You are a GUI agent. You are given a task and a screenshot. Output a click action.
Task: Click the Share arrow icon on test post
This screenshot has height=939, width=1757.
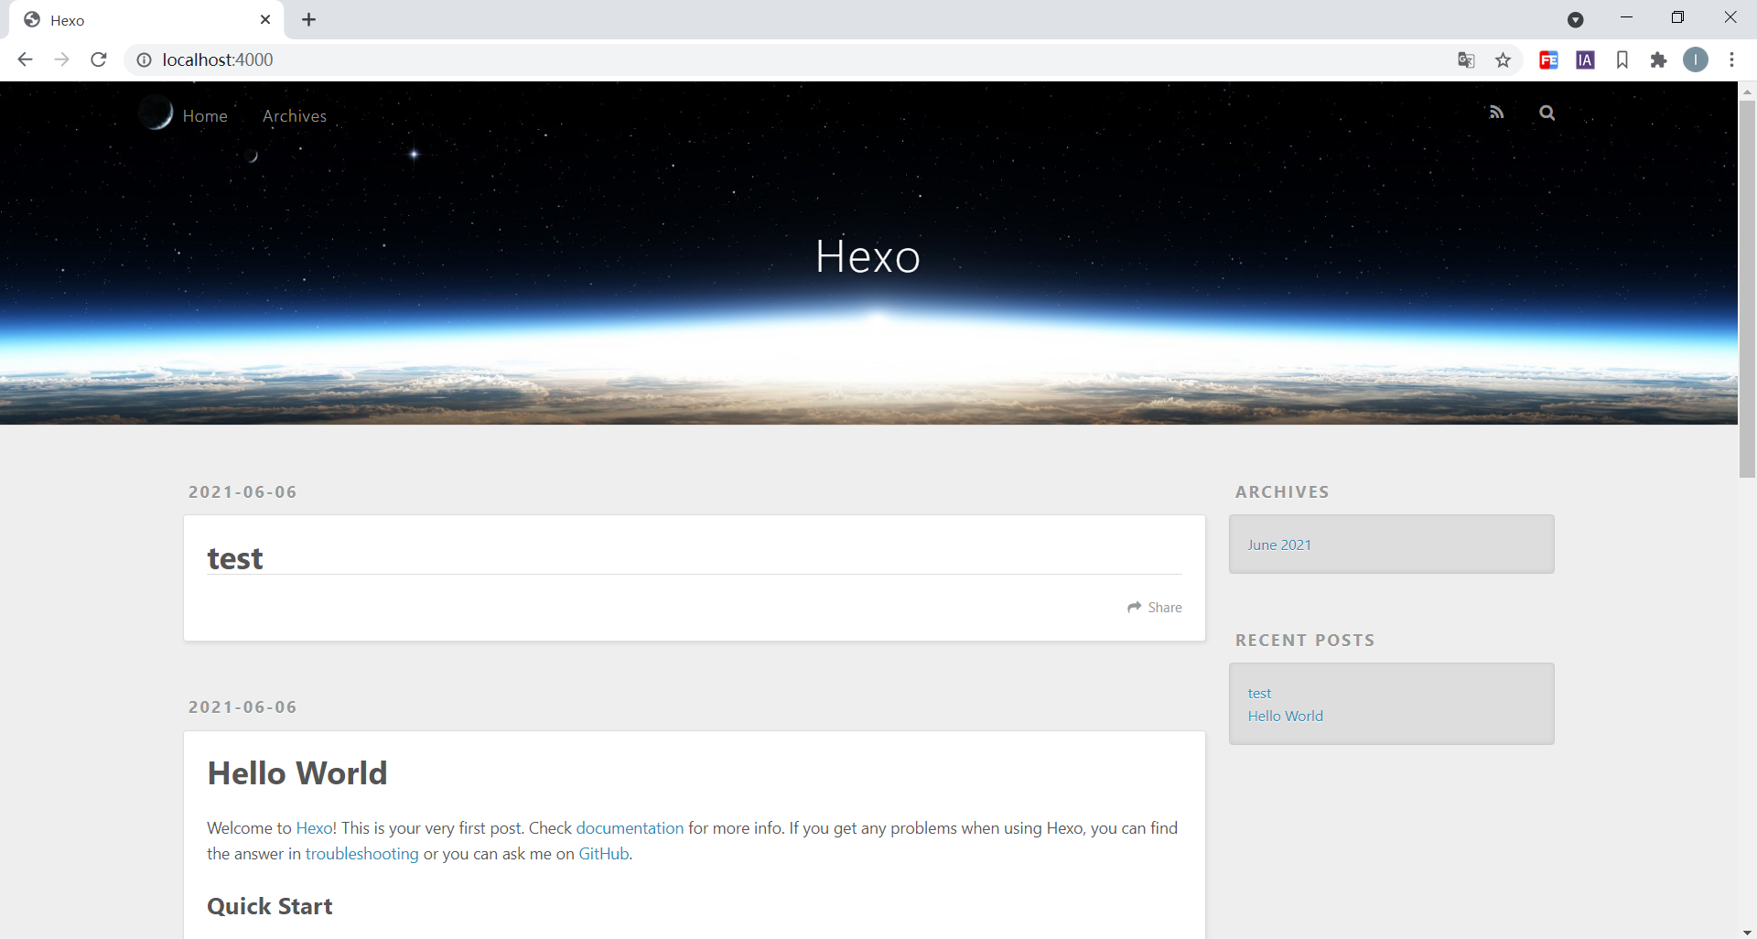coord(1135,607)
